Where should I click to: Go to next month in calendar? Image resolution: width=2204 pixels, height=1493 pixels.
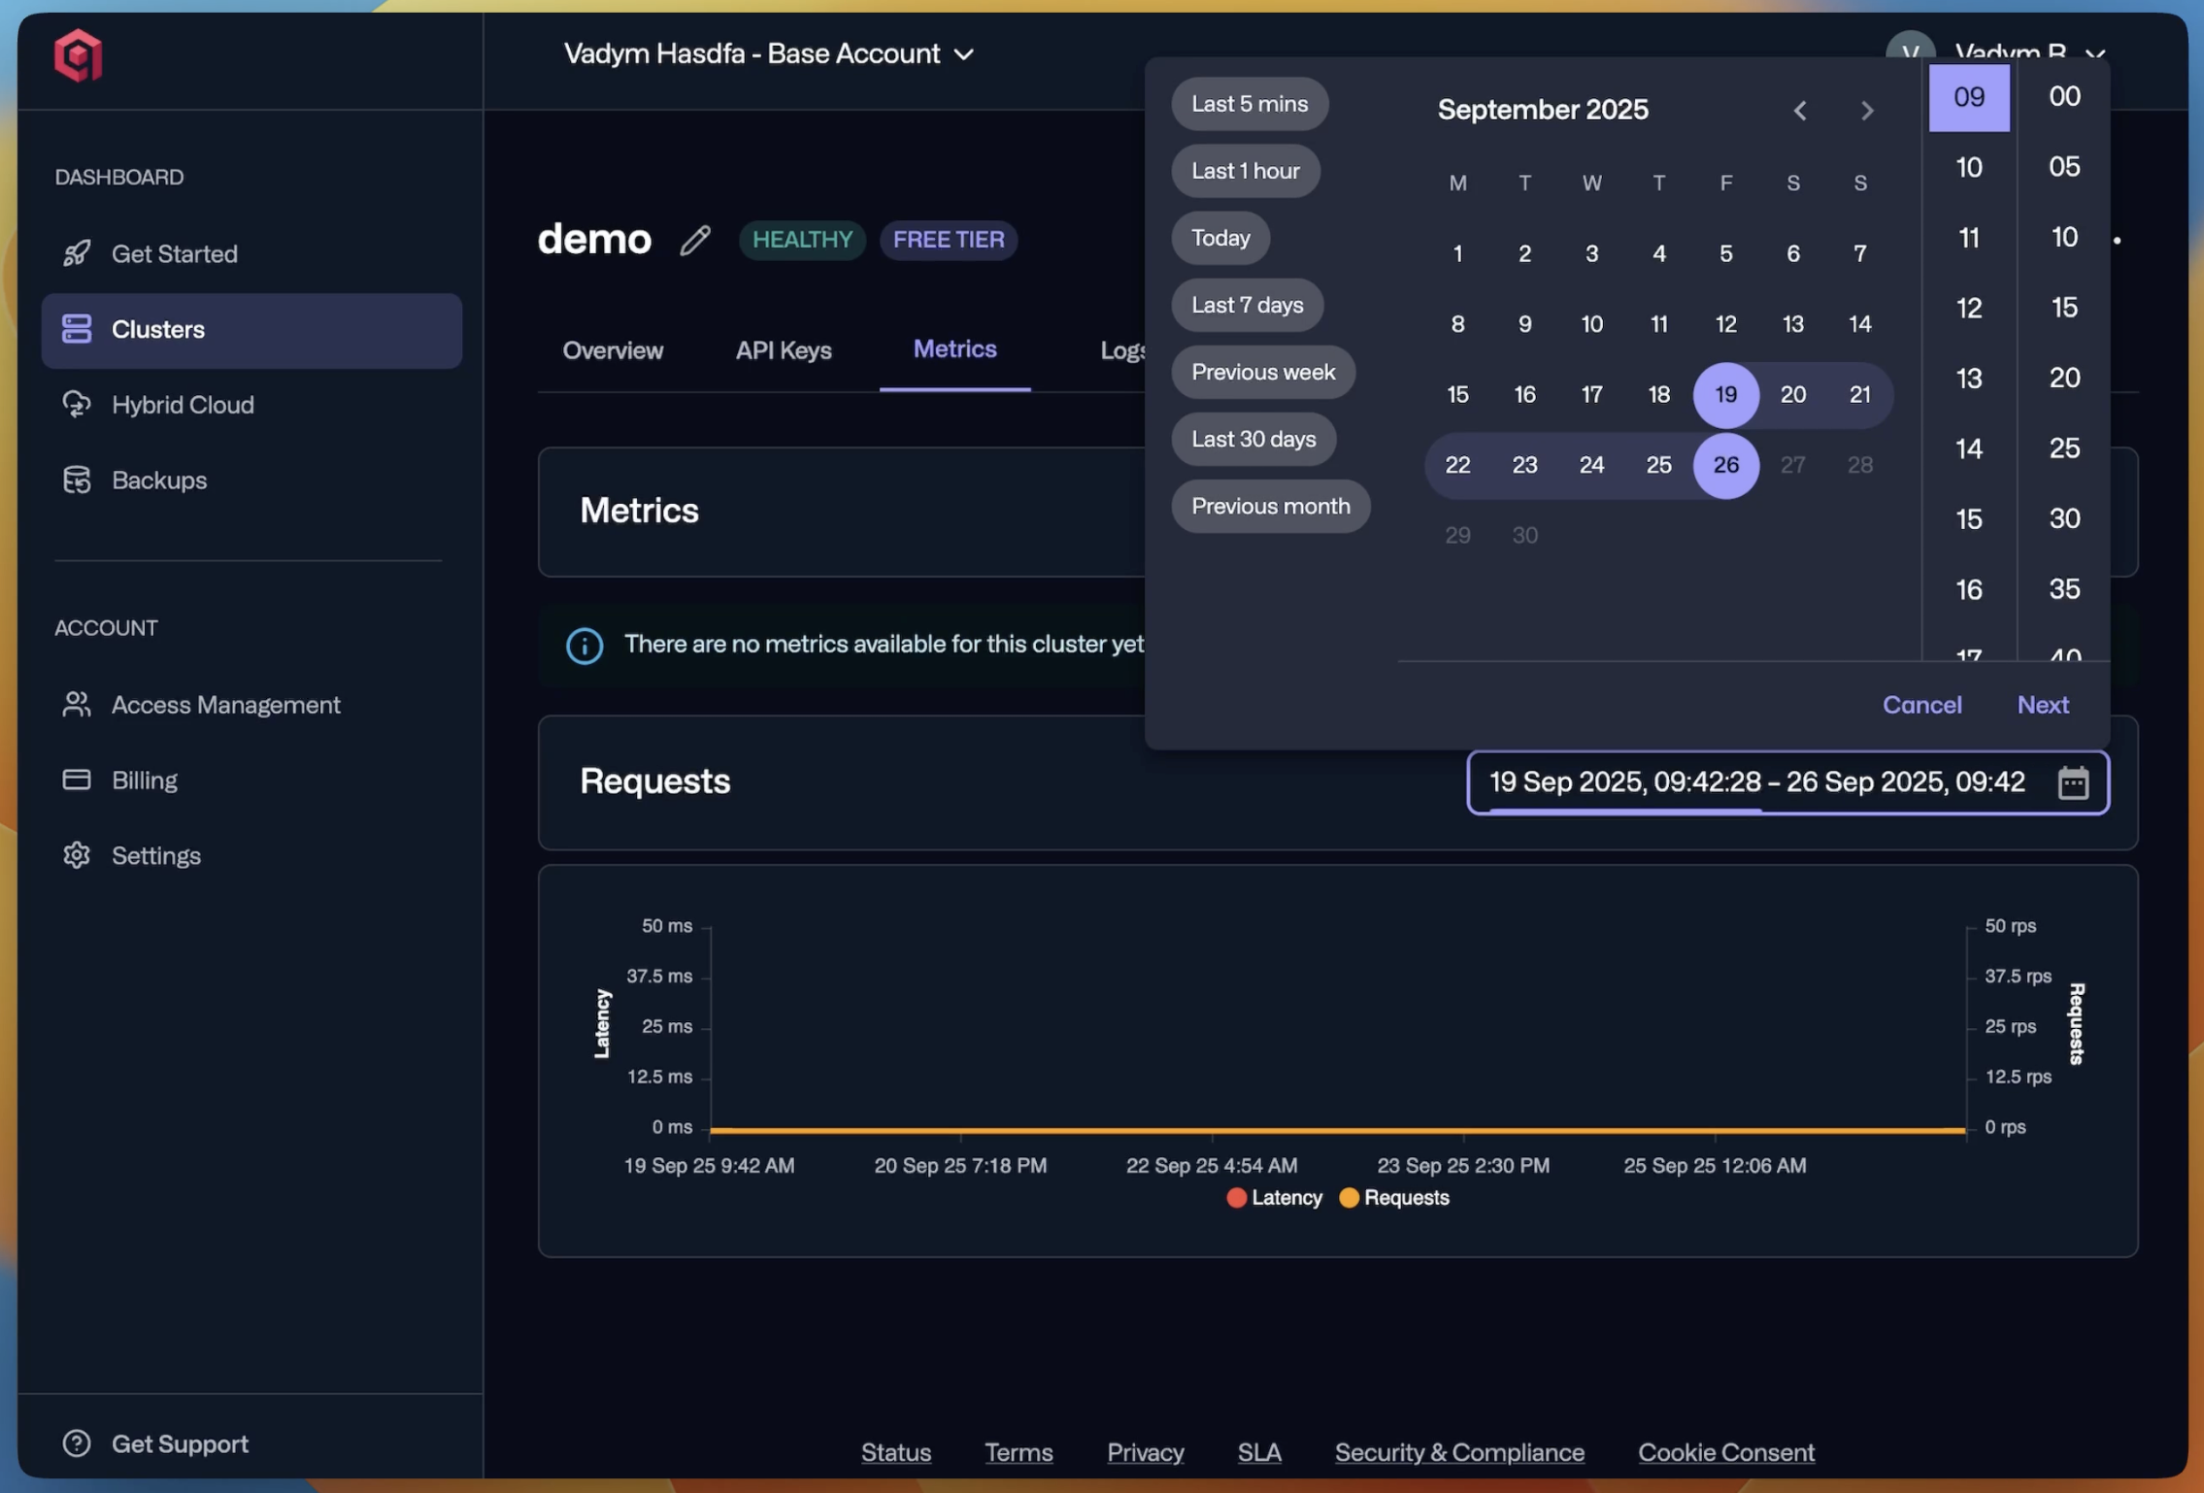[x=1866, y=111]
